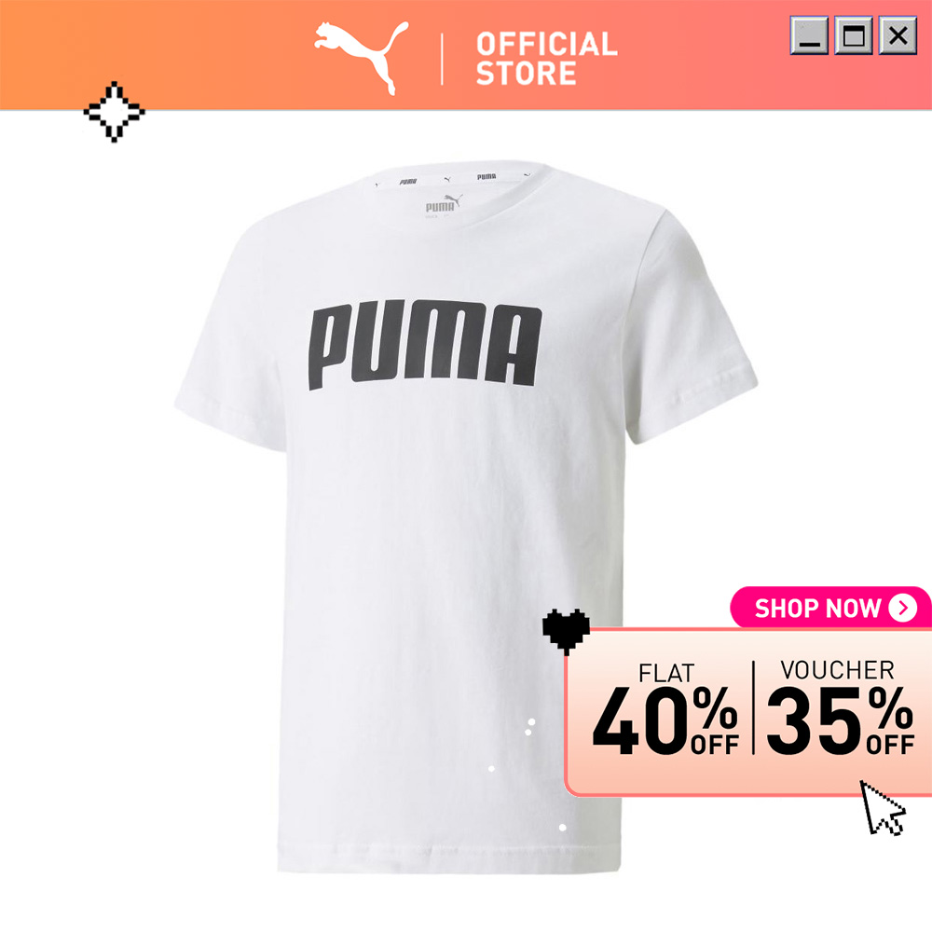Image resolution: width=932 pixels, height=932 pixels.
Task: Click the arrow circle in Shop Now
Action: 903,608
